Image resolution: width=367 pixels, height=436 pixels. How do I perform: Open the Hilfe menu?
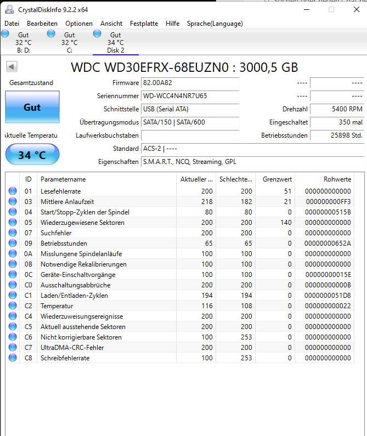coord(172,24)
